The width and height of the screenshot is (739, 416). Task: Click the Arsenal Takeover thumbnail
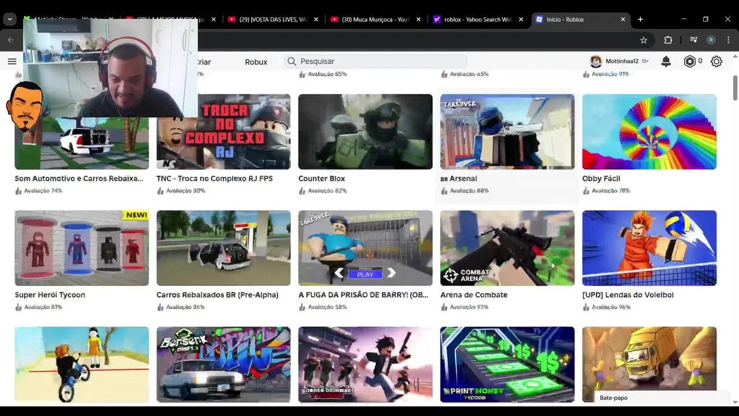pyautogui.click(x=507, y=132)
